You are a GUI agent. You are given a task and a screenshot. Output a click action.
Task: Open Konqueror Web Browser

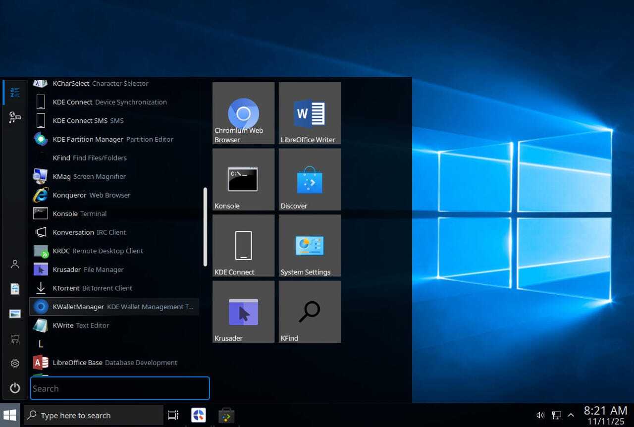pyautogui.click(x=114, y=195)
